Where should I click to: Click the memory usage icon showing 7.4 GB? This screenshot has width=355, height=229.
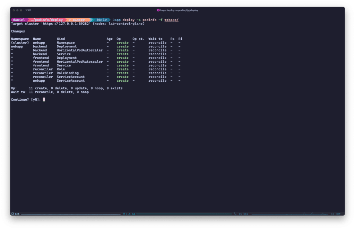click(124, 214)
